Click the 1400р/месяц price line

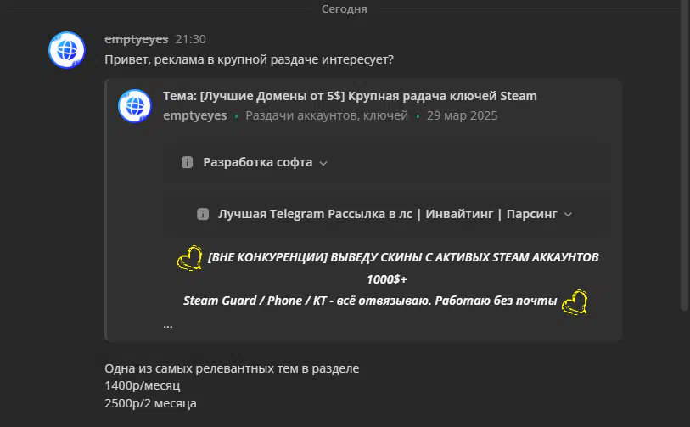click(x=142, y=385)
